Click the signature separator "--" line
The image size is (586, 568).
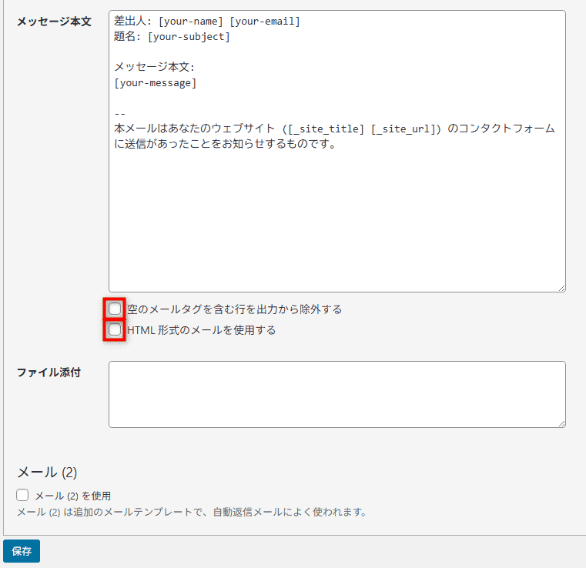[x=120, y=113]
